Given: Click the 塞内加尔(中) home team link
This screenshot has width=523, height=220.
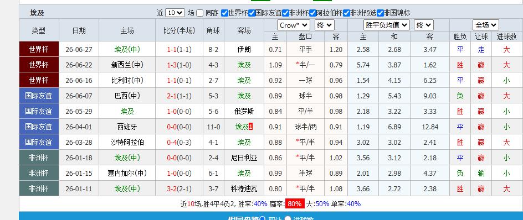Looking at the screenshot, I should (x=127, y=173).
